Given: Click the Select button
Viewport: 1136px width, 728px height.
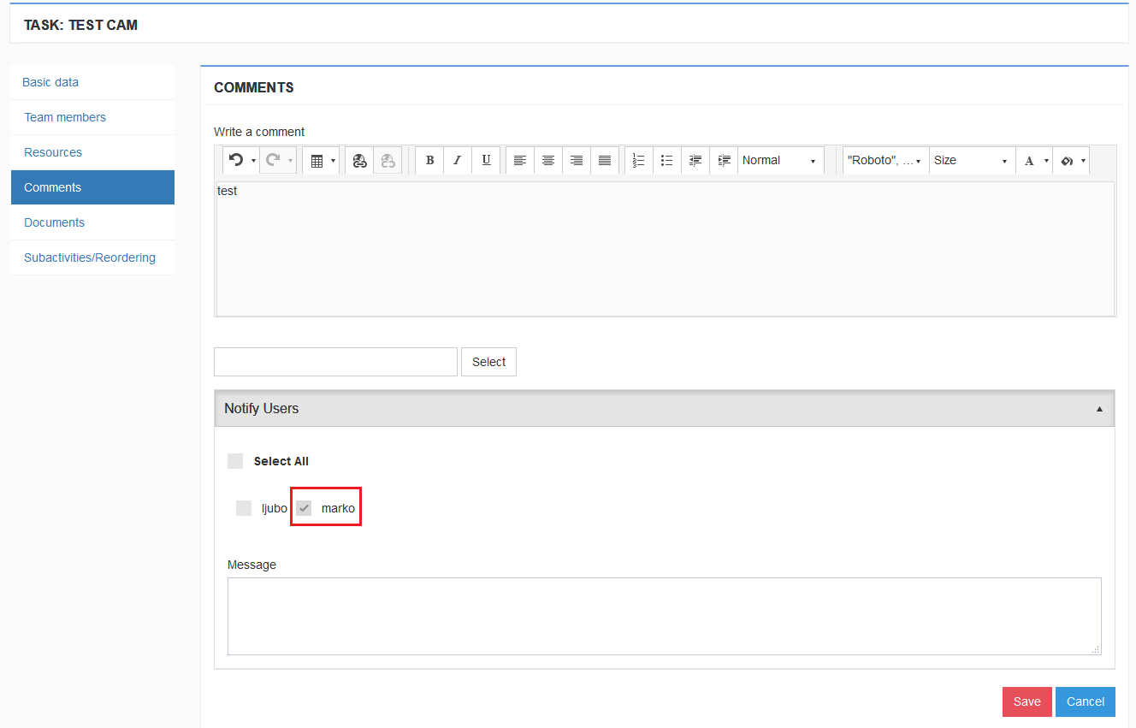Looking at the screenshot, I should click(488, 362).
